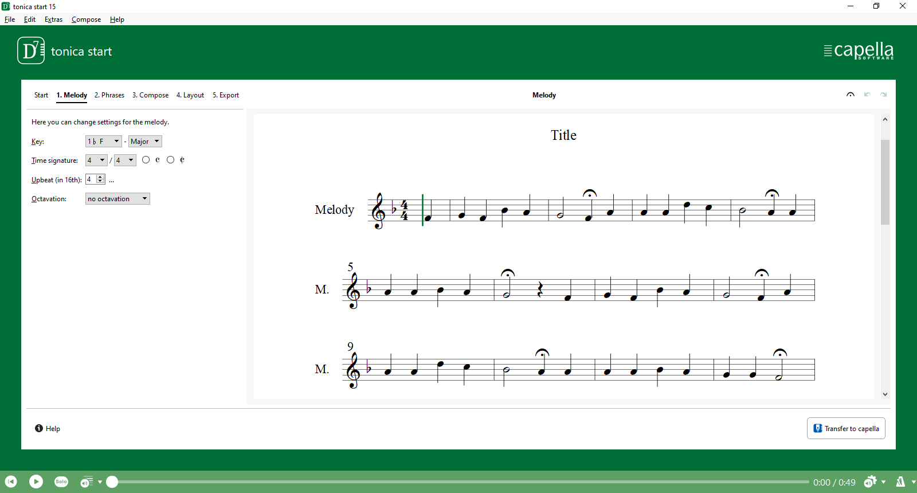Image resolution: width=917 pixels, height=493 pixels.
Task: Select the 1. Melody tab
Action: pos(72,95)
